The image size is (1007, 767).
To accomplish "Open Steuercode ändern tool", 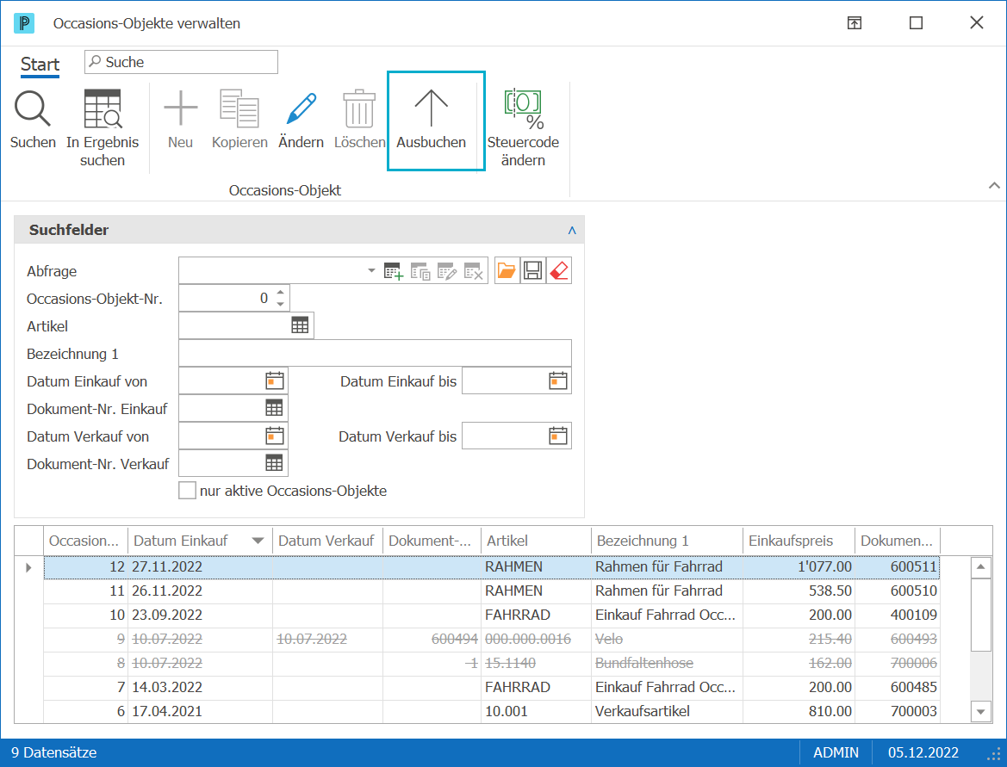I will pos(524,109).
